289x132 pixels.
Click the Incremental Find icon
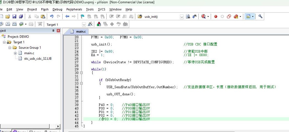[x=195, y=16]
